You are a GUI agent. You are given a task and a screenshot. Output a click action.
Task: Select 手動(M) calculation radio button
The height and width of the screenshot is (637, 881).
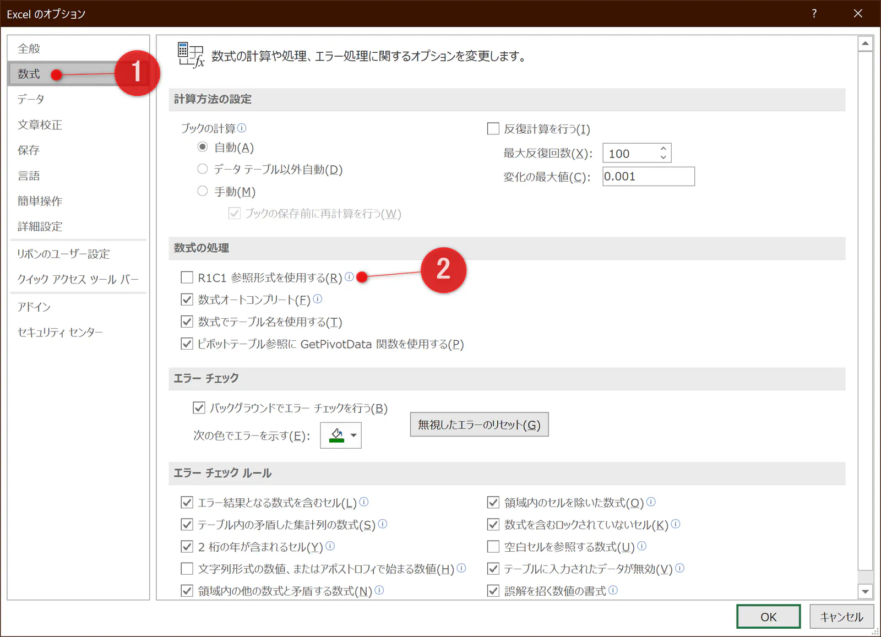click(203, 191)
